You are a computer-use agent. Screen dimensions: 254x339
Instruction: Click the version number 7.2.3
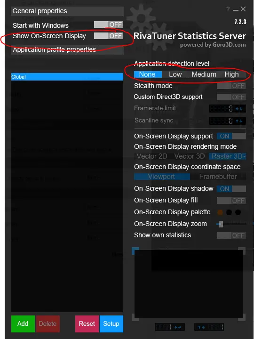[x=240, y=22]
